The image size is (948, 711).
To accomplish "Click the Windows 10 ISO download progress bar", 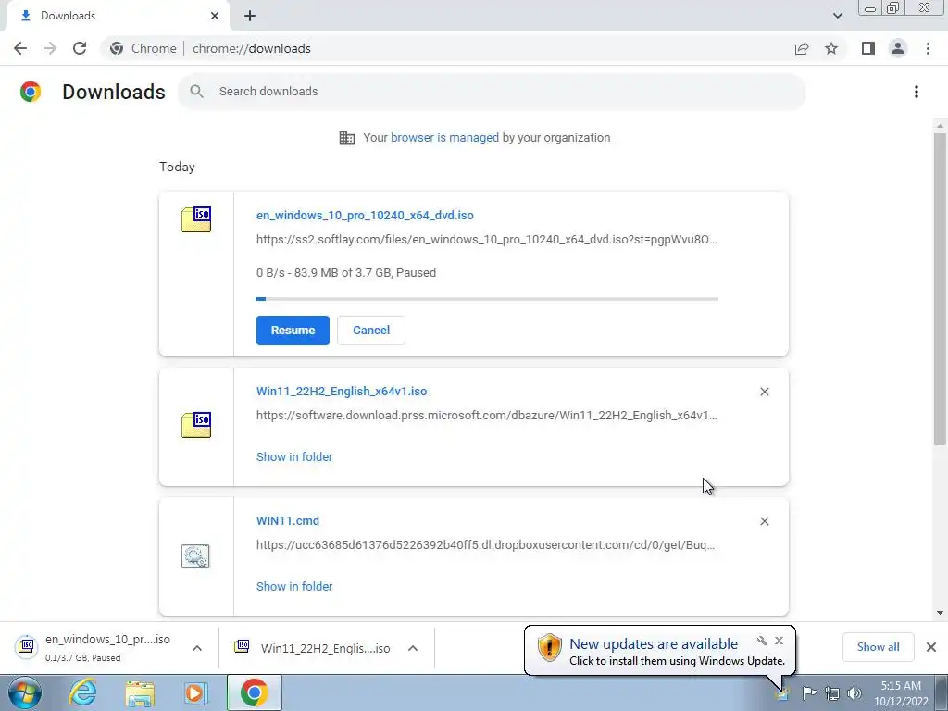I will click(x=487, y=299).
